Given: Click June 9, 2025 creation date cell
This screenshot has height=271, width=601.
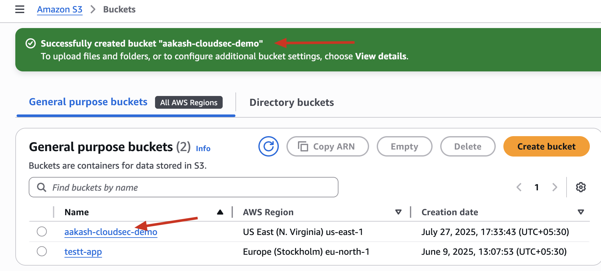Looking at the screenshot, I should [x=494, y=252].
